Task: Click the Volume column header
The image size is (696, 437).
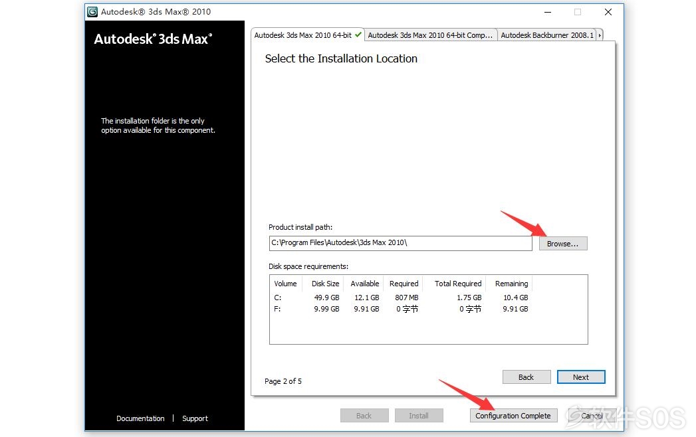Action: click(x=285, y=284)
